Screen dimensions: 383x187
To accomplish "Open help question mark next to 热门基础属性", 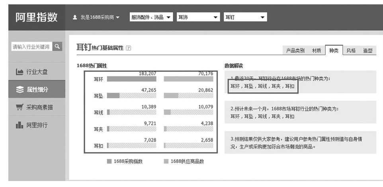I will (129, 48).
